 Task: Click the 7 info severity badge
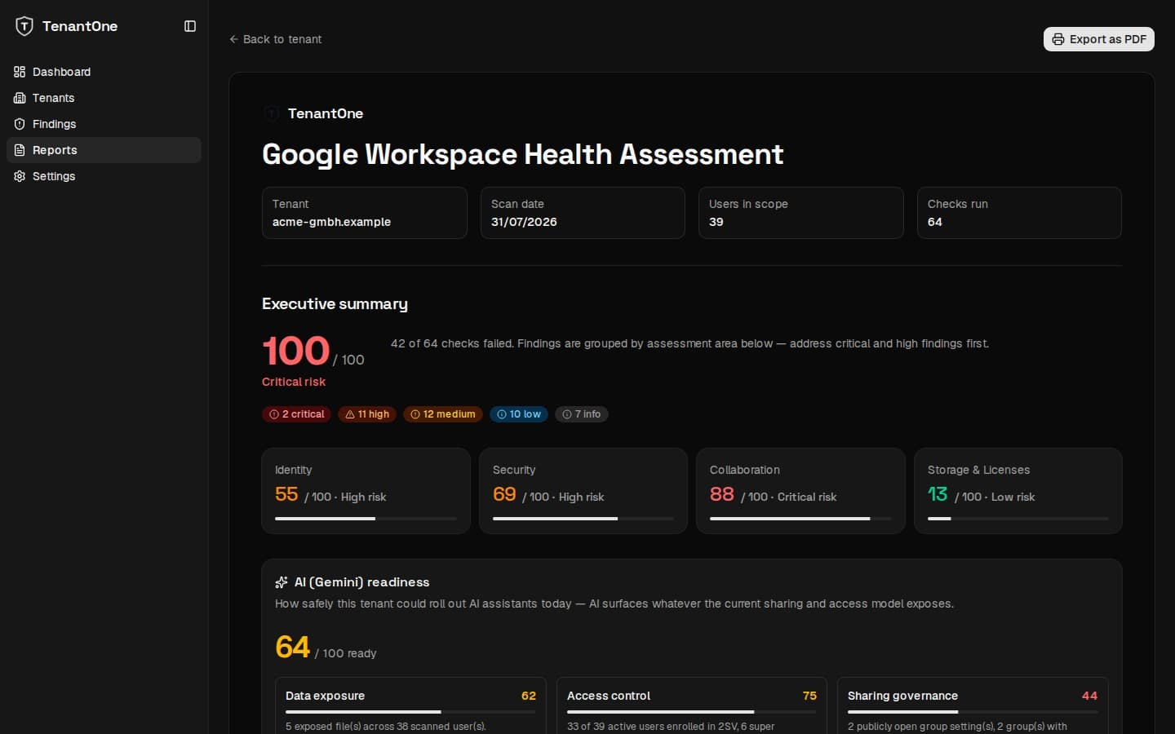582,414
